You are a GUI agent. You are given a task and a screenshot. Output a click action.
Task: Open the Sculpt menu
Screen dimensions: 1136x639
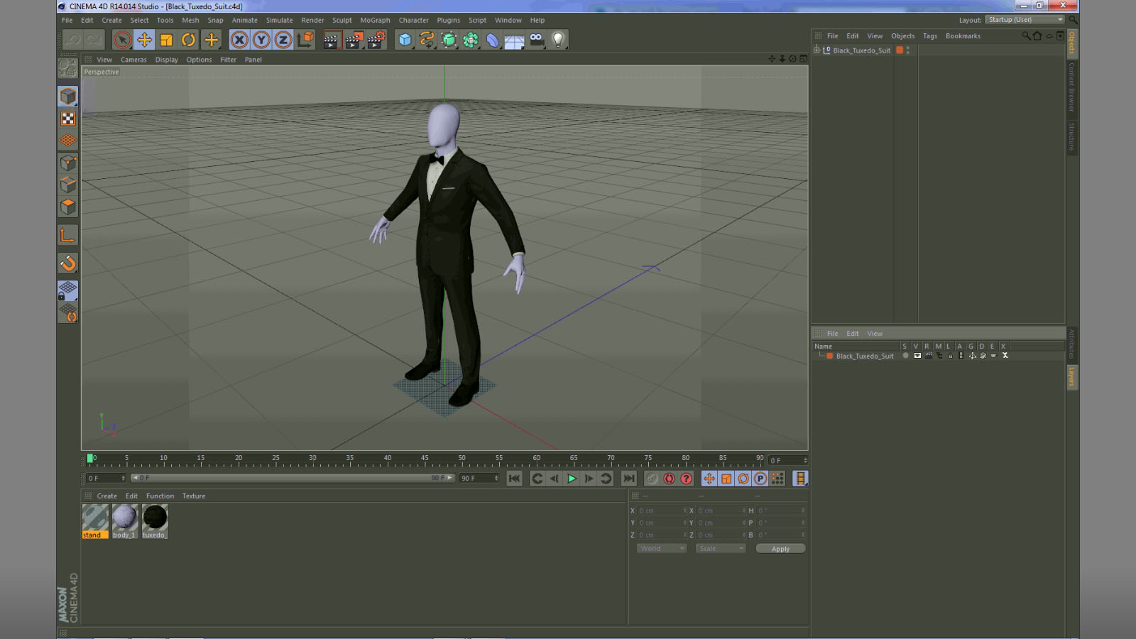pyautogui.click(x=342, y=20)
